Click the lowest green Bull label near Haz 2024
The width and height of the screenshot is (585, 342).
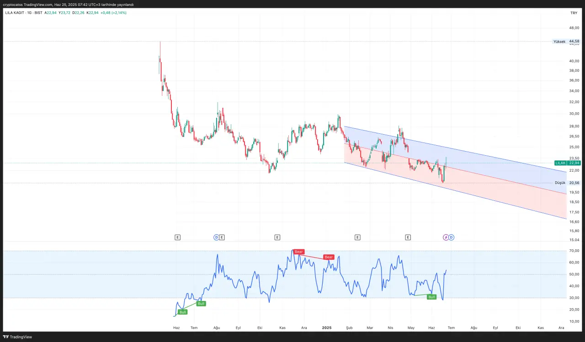tap(183, 312)
